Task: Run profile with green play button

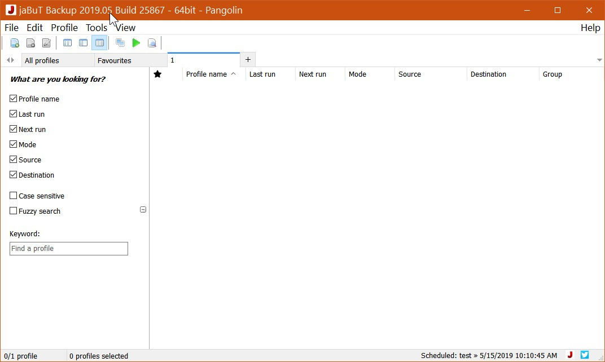Action: point(136,43)
